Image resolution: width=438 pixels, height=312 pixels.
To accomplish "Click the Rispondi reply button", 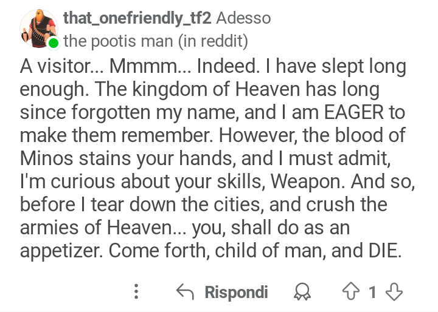I will (236, 292).
